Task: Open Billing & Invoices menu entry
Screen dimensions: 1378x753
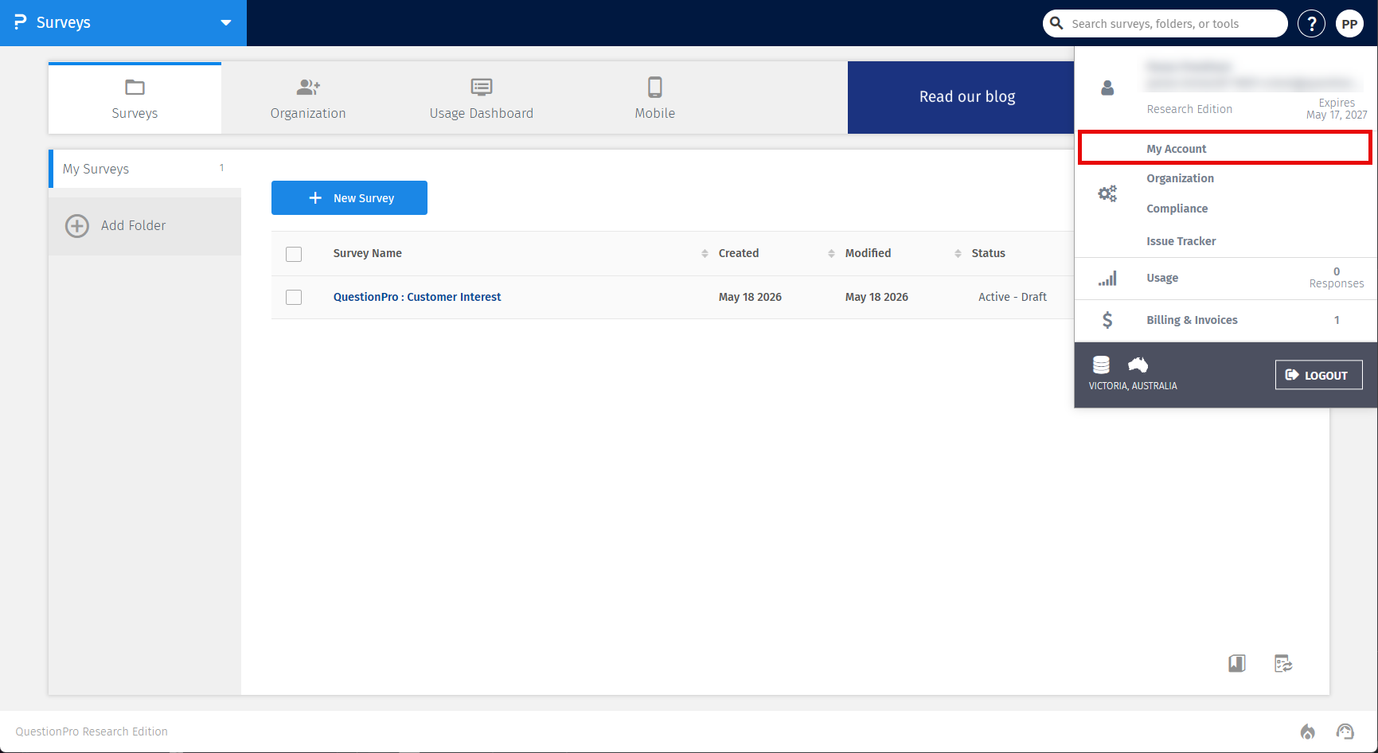Action: pyautogui.click(x=1192, y=320)
